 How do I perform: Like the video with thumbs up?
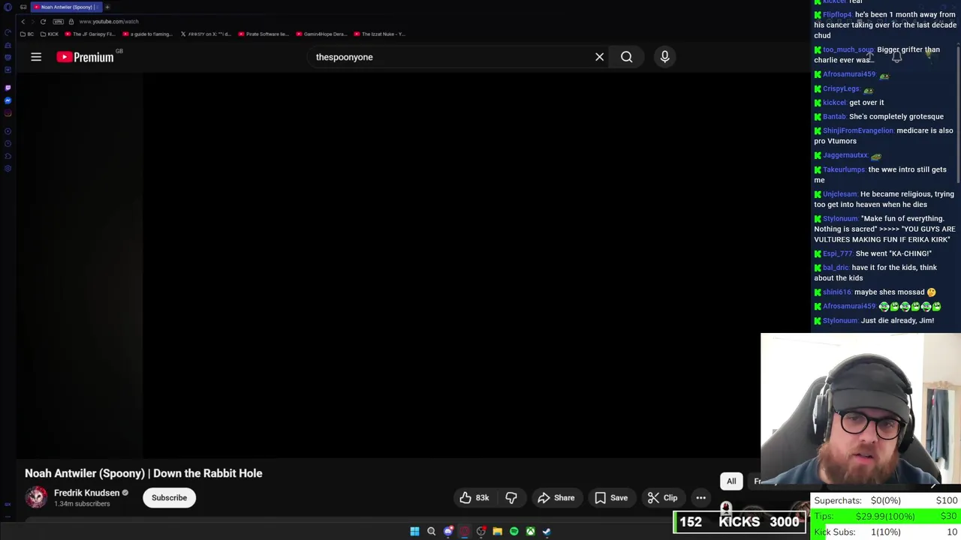pyautogui.click(x=474, y=498)
